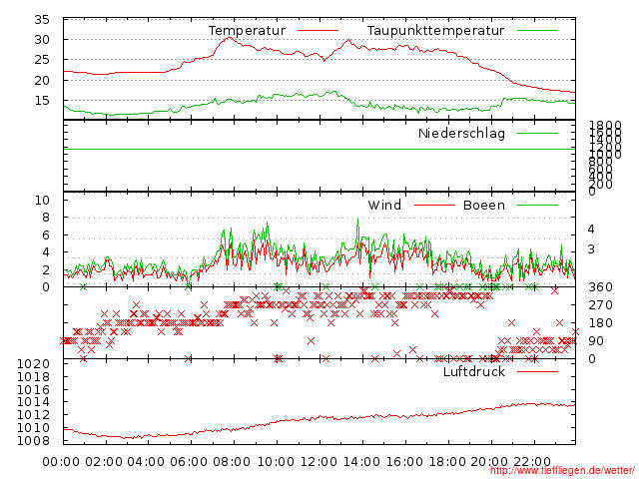Click the Temperatur legend label
This screenshot has width=639, height=479.
click(247, 31)
